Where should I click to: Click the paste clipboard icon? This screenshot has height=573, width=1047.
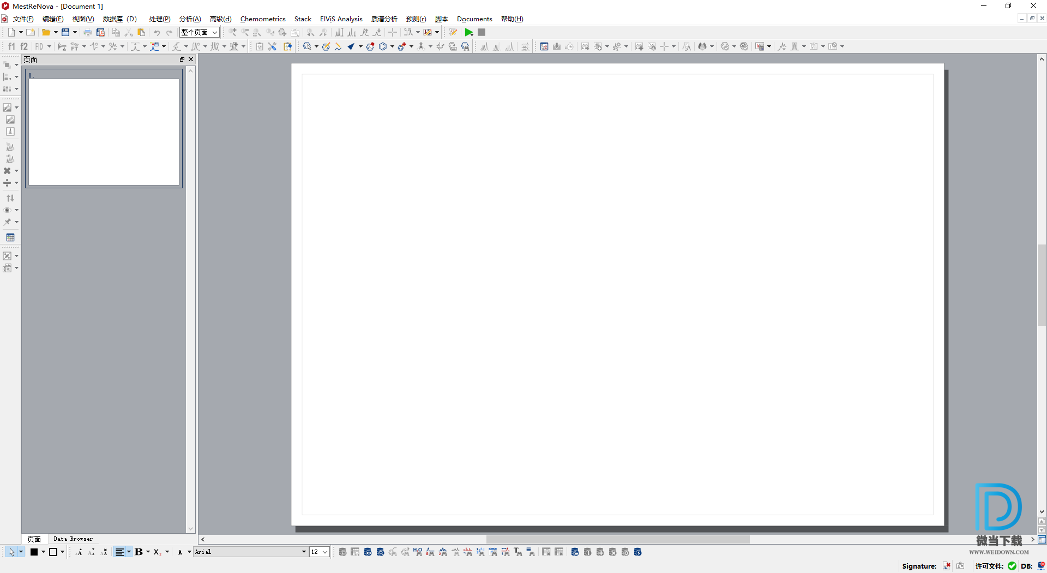click(x=141, y=32)
